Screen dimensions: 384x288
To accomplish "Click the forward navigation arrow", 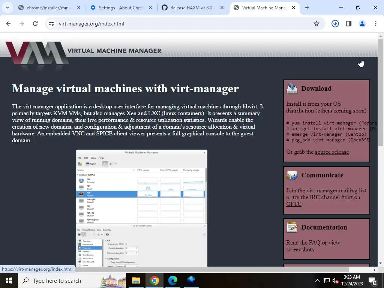I will [22, 24].
